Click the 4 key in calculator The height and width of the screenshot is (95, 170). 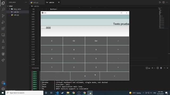[52, 58]
